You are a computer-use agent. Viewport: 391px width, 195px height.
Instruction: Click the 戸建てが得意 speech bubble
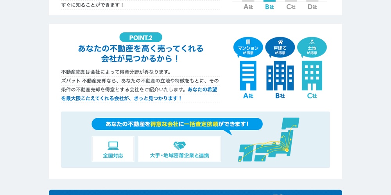pos(280,48)
